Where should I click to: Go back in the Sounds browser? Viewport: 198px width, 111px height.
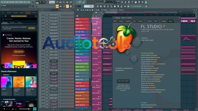tap(2, 16)
